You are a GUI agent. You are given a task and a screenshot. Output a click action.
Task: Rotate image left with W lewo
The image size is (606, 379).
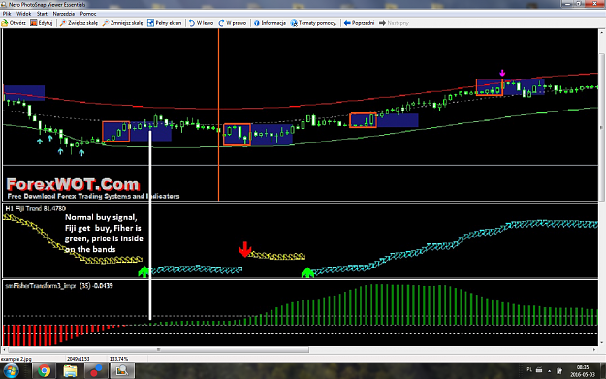coord(201,23)
